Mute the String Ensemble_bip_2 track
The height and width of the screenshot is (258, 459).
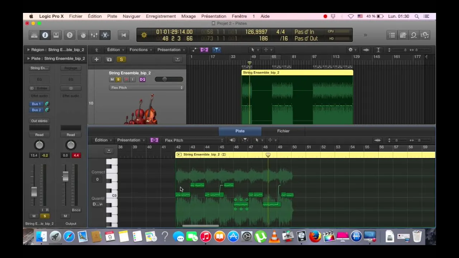click(112, 80)
